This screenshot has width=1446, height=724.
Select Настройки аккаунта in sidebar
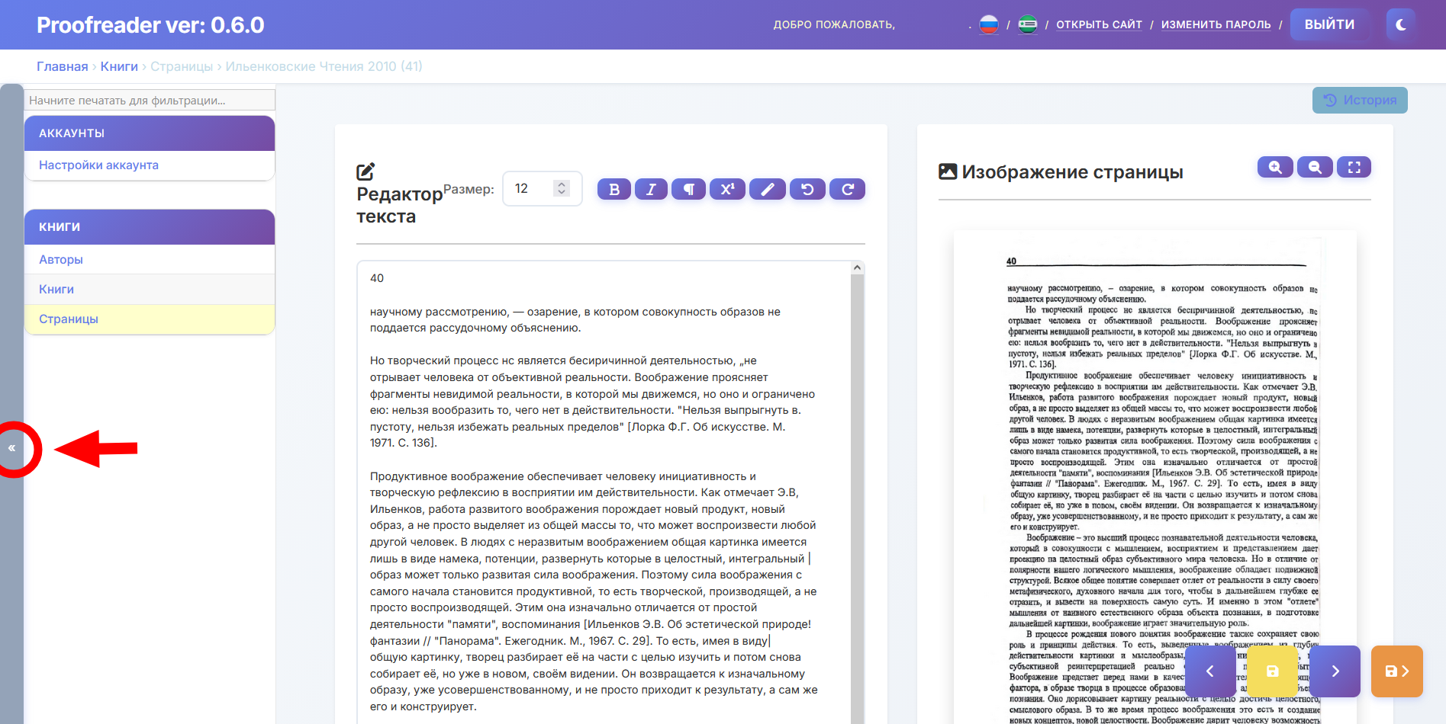click(98, 165)
